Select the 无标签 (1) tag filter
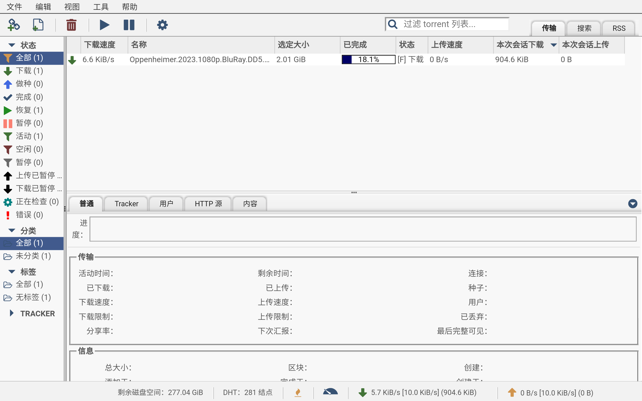Viewport: 642px width, 401px height. [32, 297]
